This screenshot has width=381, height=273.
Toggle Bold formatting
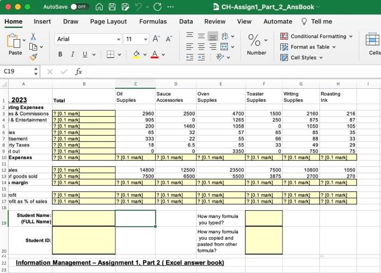point(60,54)
